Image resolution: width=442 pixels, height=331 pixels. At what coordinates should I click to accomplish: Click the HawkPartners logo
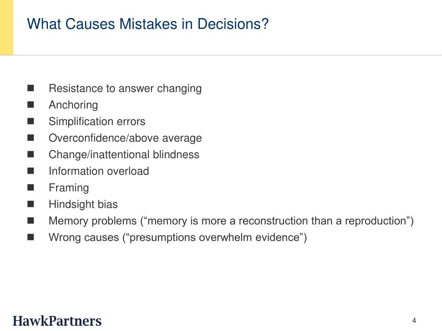pos(57,321)
